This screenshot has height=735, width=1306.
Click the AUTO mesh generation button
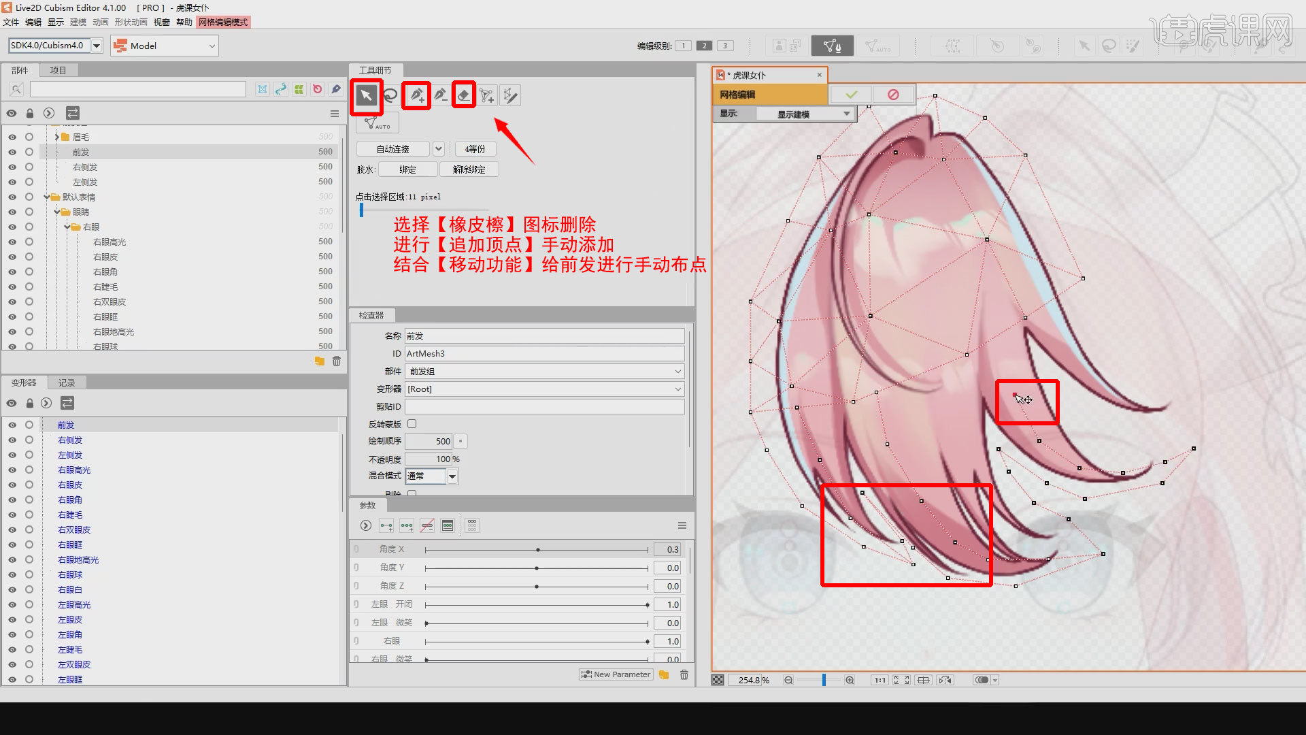(377, 122)
